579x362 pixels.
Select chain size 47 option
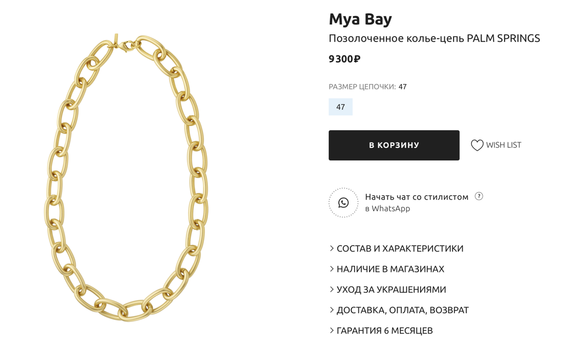click(x=341, y=107)
